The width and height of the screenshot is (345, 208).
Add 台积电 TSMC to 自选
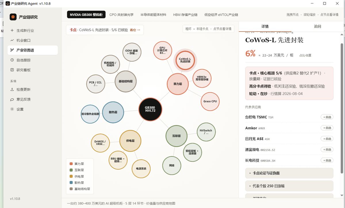click(x=327, y=117)
